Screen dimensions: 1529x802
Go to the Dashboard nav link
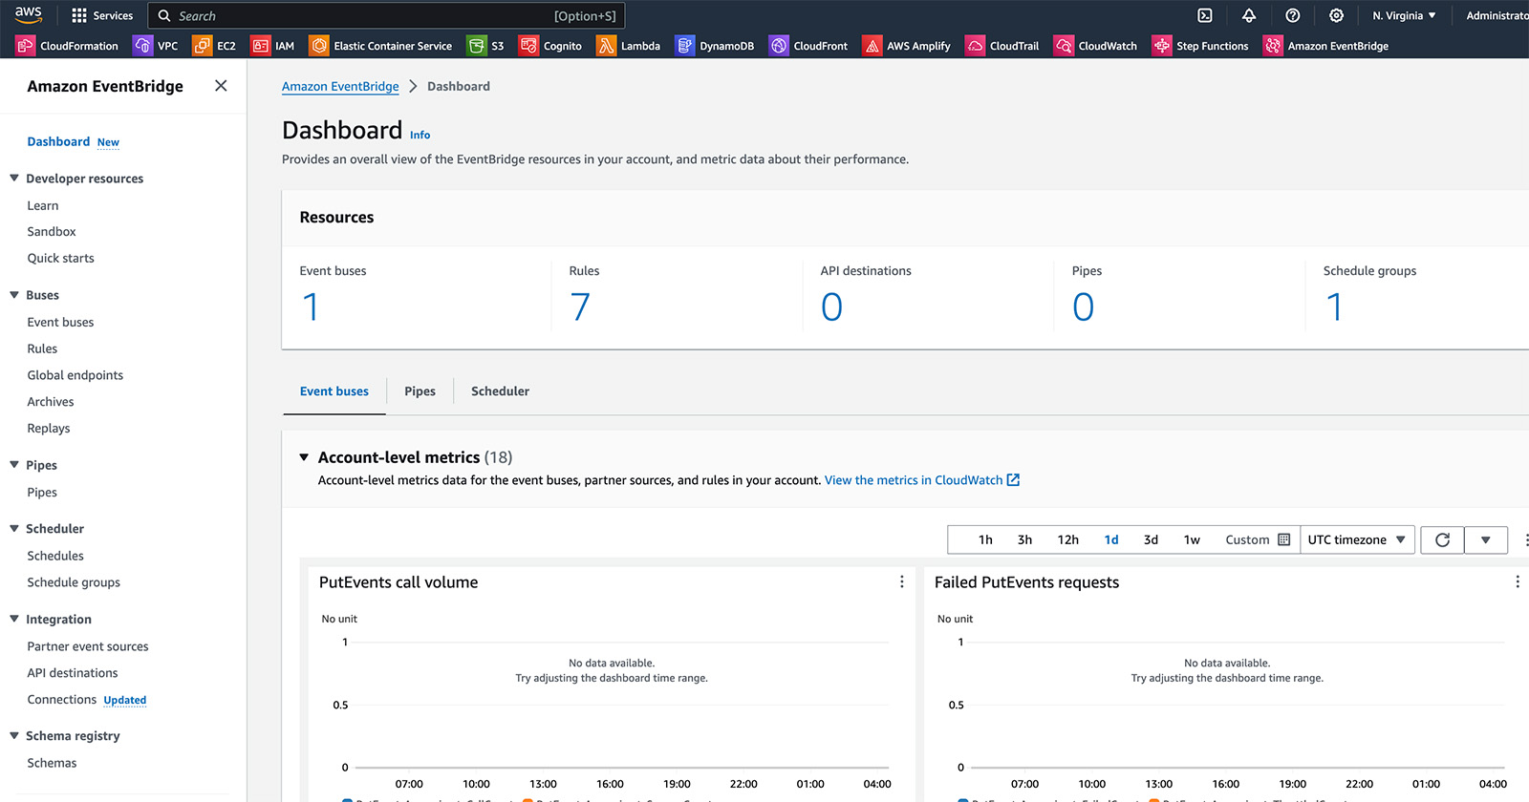(58, 141)
